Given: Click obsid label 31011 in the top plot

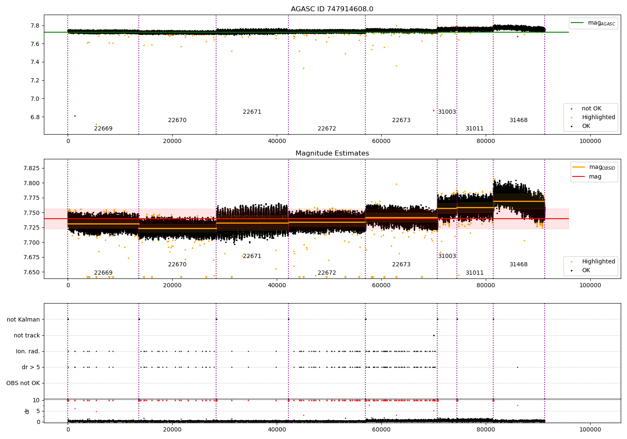Looking at the screenshot, I should (475, 129).
